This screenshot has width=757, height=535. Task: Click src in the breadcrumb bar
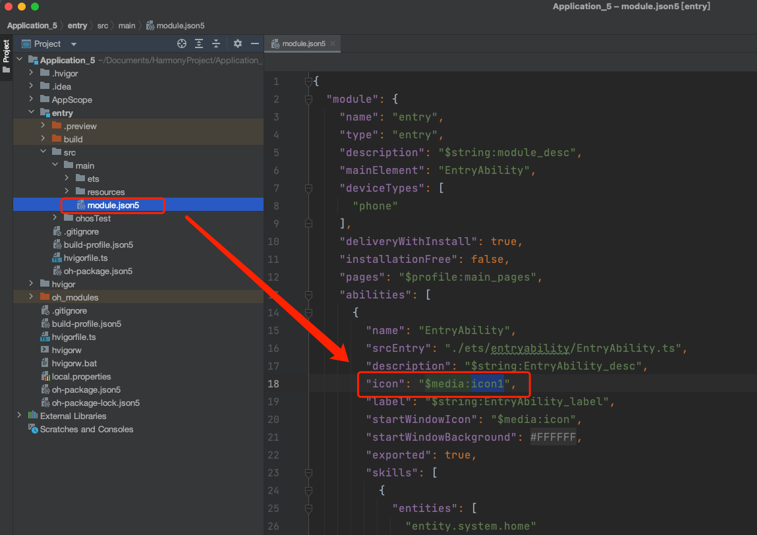point(103,26)
